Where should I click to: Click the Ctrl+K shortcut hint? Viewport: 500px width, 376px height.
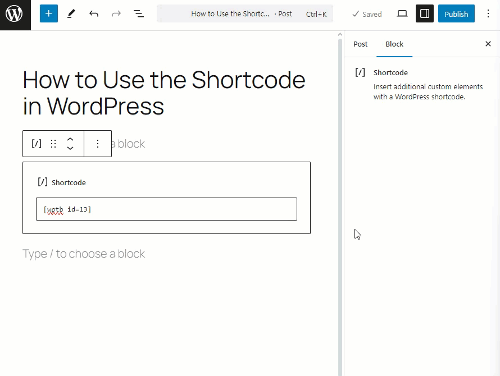(x=316, y=15)
